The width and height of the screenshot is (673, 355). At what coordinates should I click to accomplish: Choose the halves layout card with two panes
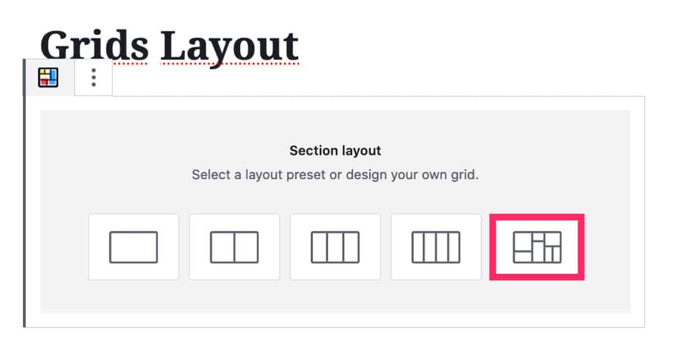coord(234,246)
